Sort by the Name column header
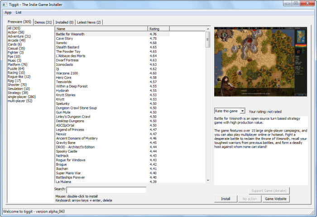 pos(101,29)
